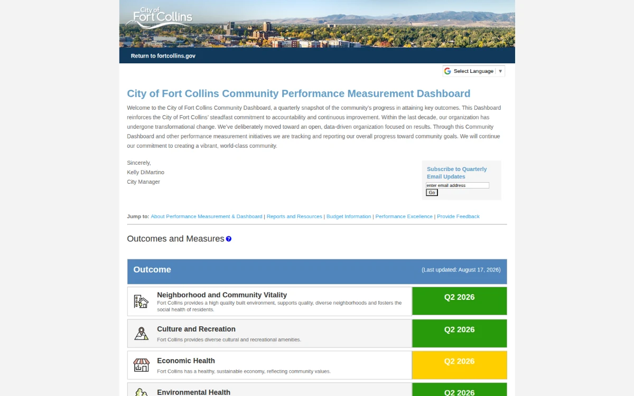
Task: Open Neighborhood and Community Vitality outcome
Action: pyautogui.click(x=222, y=295)
